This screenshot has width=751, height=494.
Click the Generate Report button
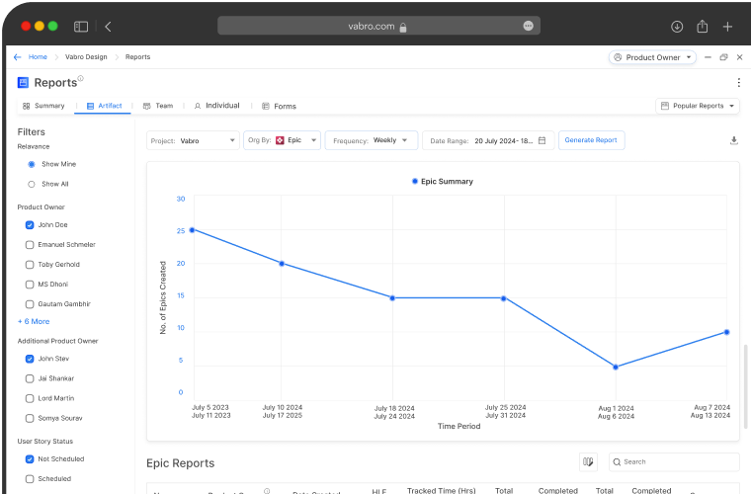click(591, 140)
